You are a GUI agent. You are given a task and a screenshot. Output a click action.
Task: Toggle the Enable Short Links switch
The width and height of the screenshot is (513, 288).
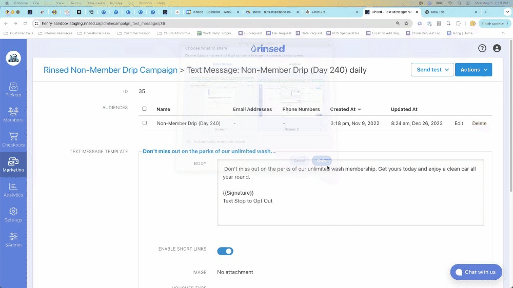coord(225,251)
